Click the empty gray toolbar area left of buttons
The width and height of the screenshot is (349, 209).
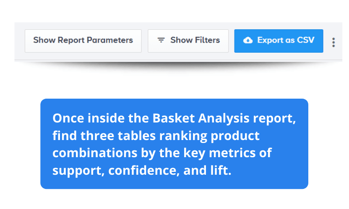click(x=20, y=41)
